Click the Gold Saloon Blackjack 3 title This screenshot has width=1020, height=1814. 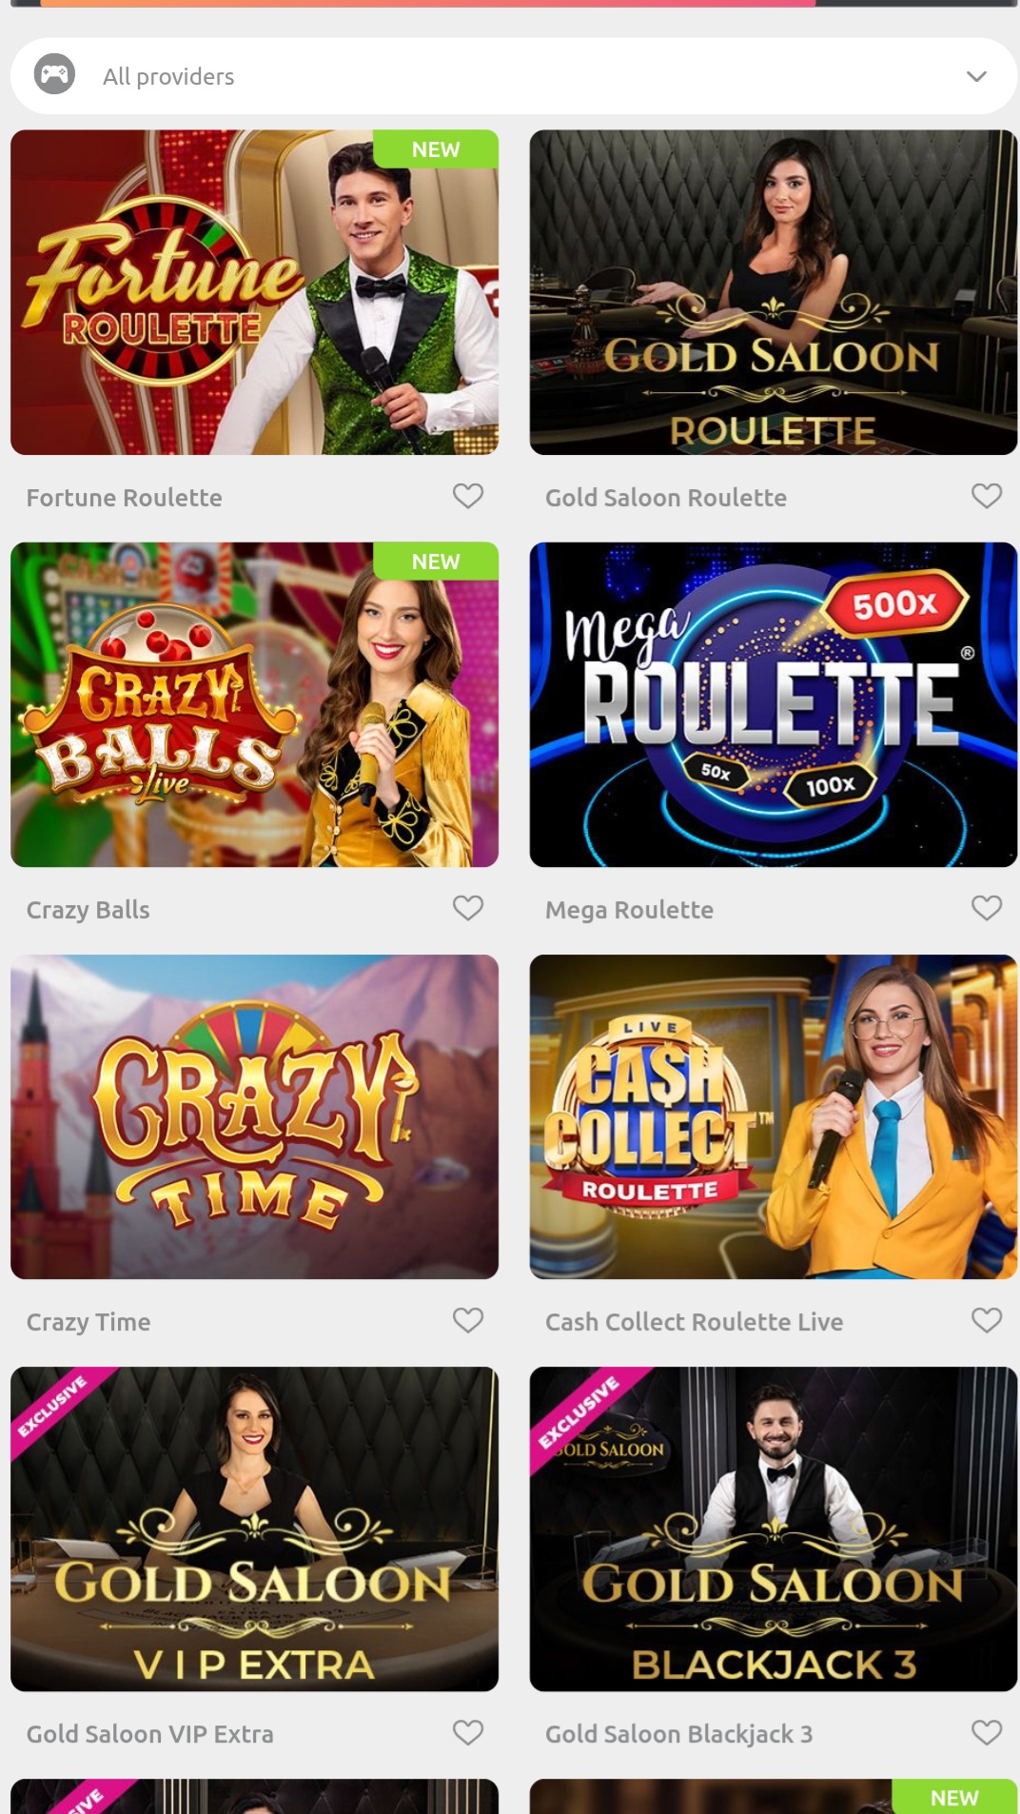pyautogui.click(x=678, y=1734)
